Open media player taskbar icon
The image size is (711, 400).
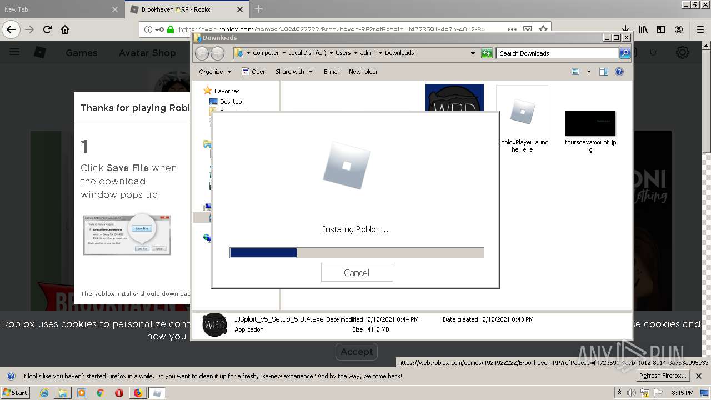(x=82, y=393)
